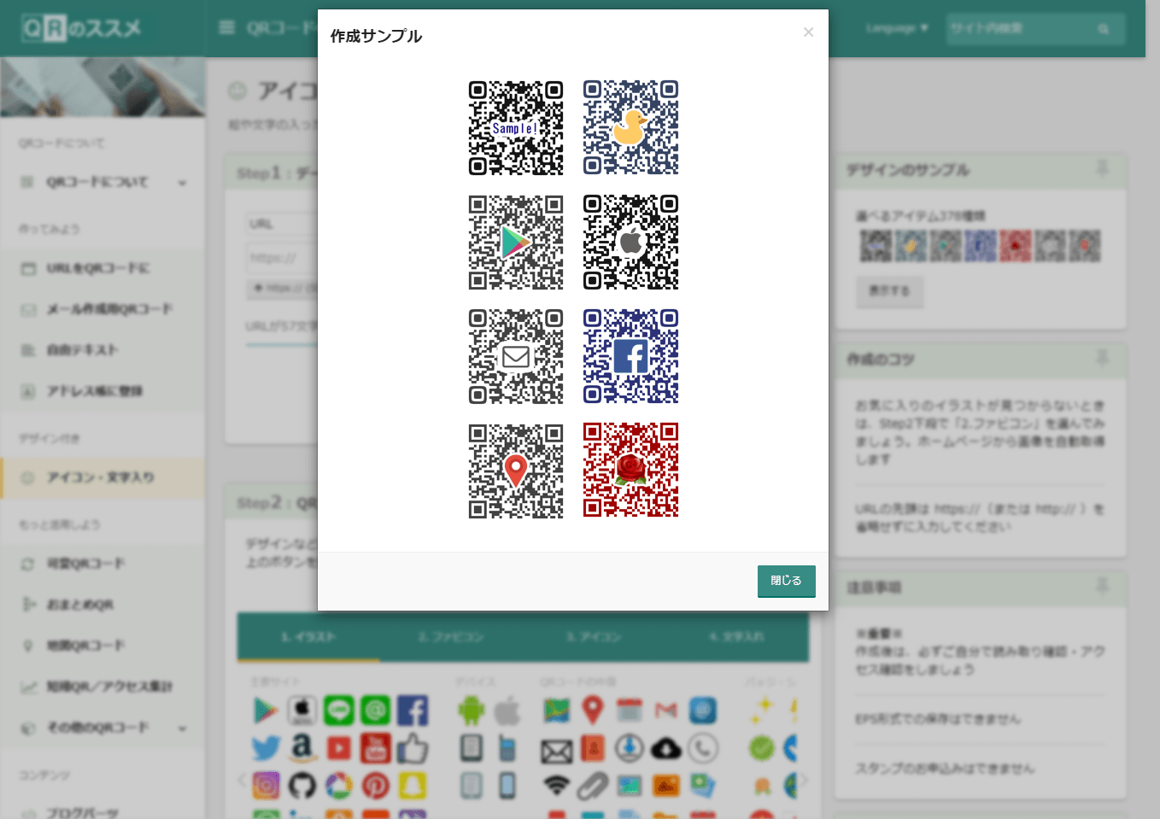The height and width of the screenshot is (819, 1160).
Task: Close the 作成サンプル dialog with 閉じる button
Action: pyautogui.click(x=786, y=581)
